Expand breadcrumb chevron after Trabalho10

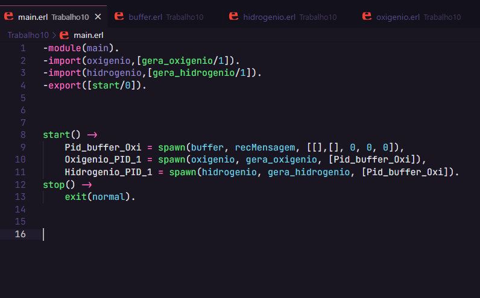[x=54, y=36]
